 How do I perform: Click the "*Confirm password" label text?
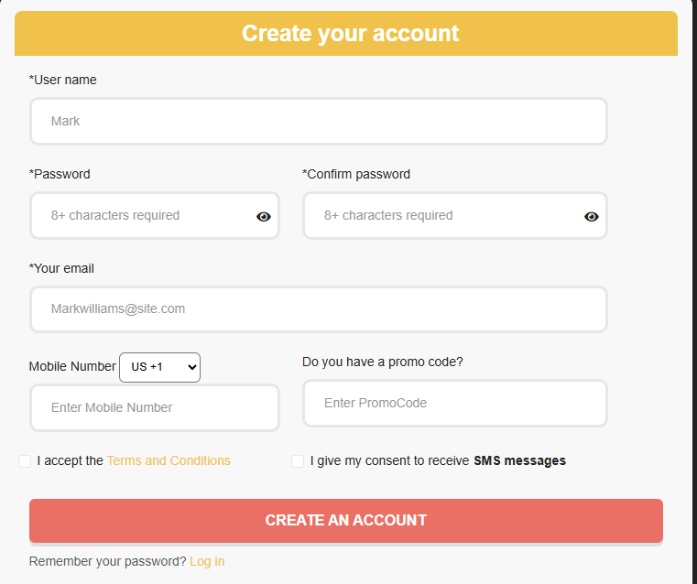tap(356, 174)
